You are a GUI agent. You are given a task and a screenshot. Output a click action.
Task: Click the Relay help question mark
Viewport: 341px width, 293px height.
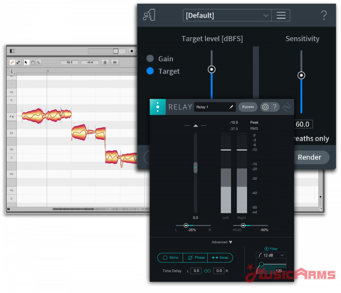[x=275, y=107]
